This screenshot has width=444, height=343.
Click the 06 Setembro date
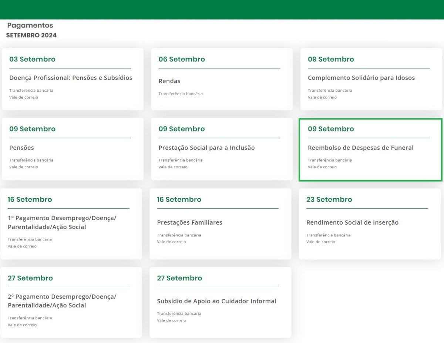coord(182,59)
